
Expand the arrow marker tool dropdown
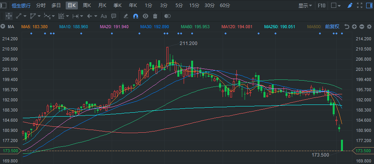click(96, 16)
